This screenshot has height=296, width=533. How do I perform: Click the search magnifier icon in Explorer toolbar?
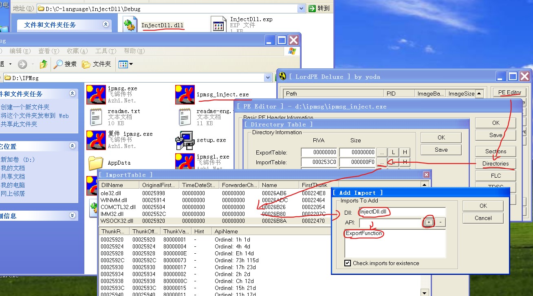(x=59, y=64)
